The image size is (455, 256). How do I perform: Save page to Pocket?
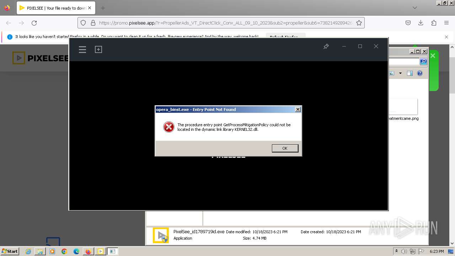pos(408,23)
